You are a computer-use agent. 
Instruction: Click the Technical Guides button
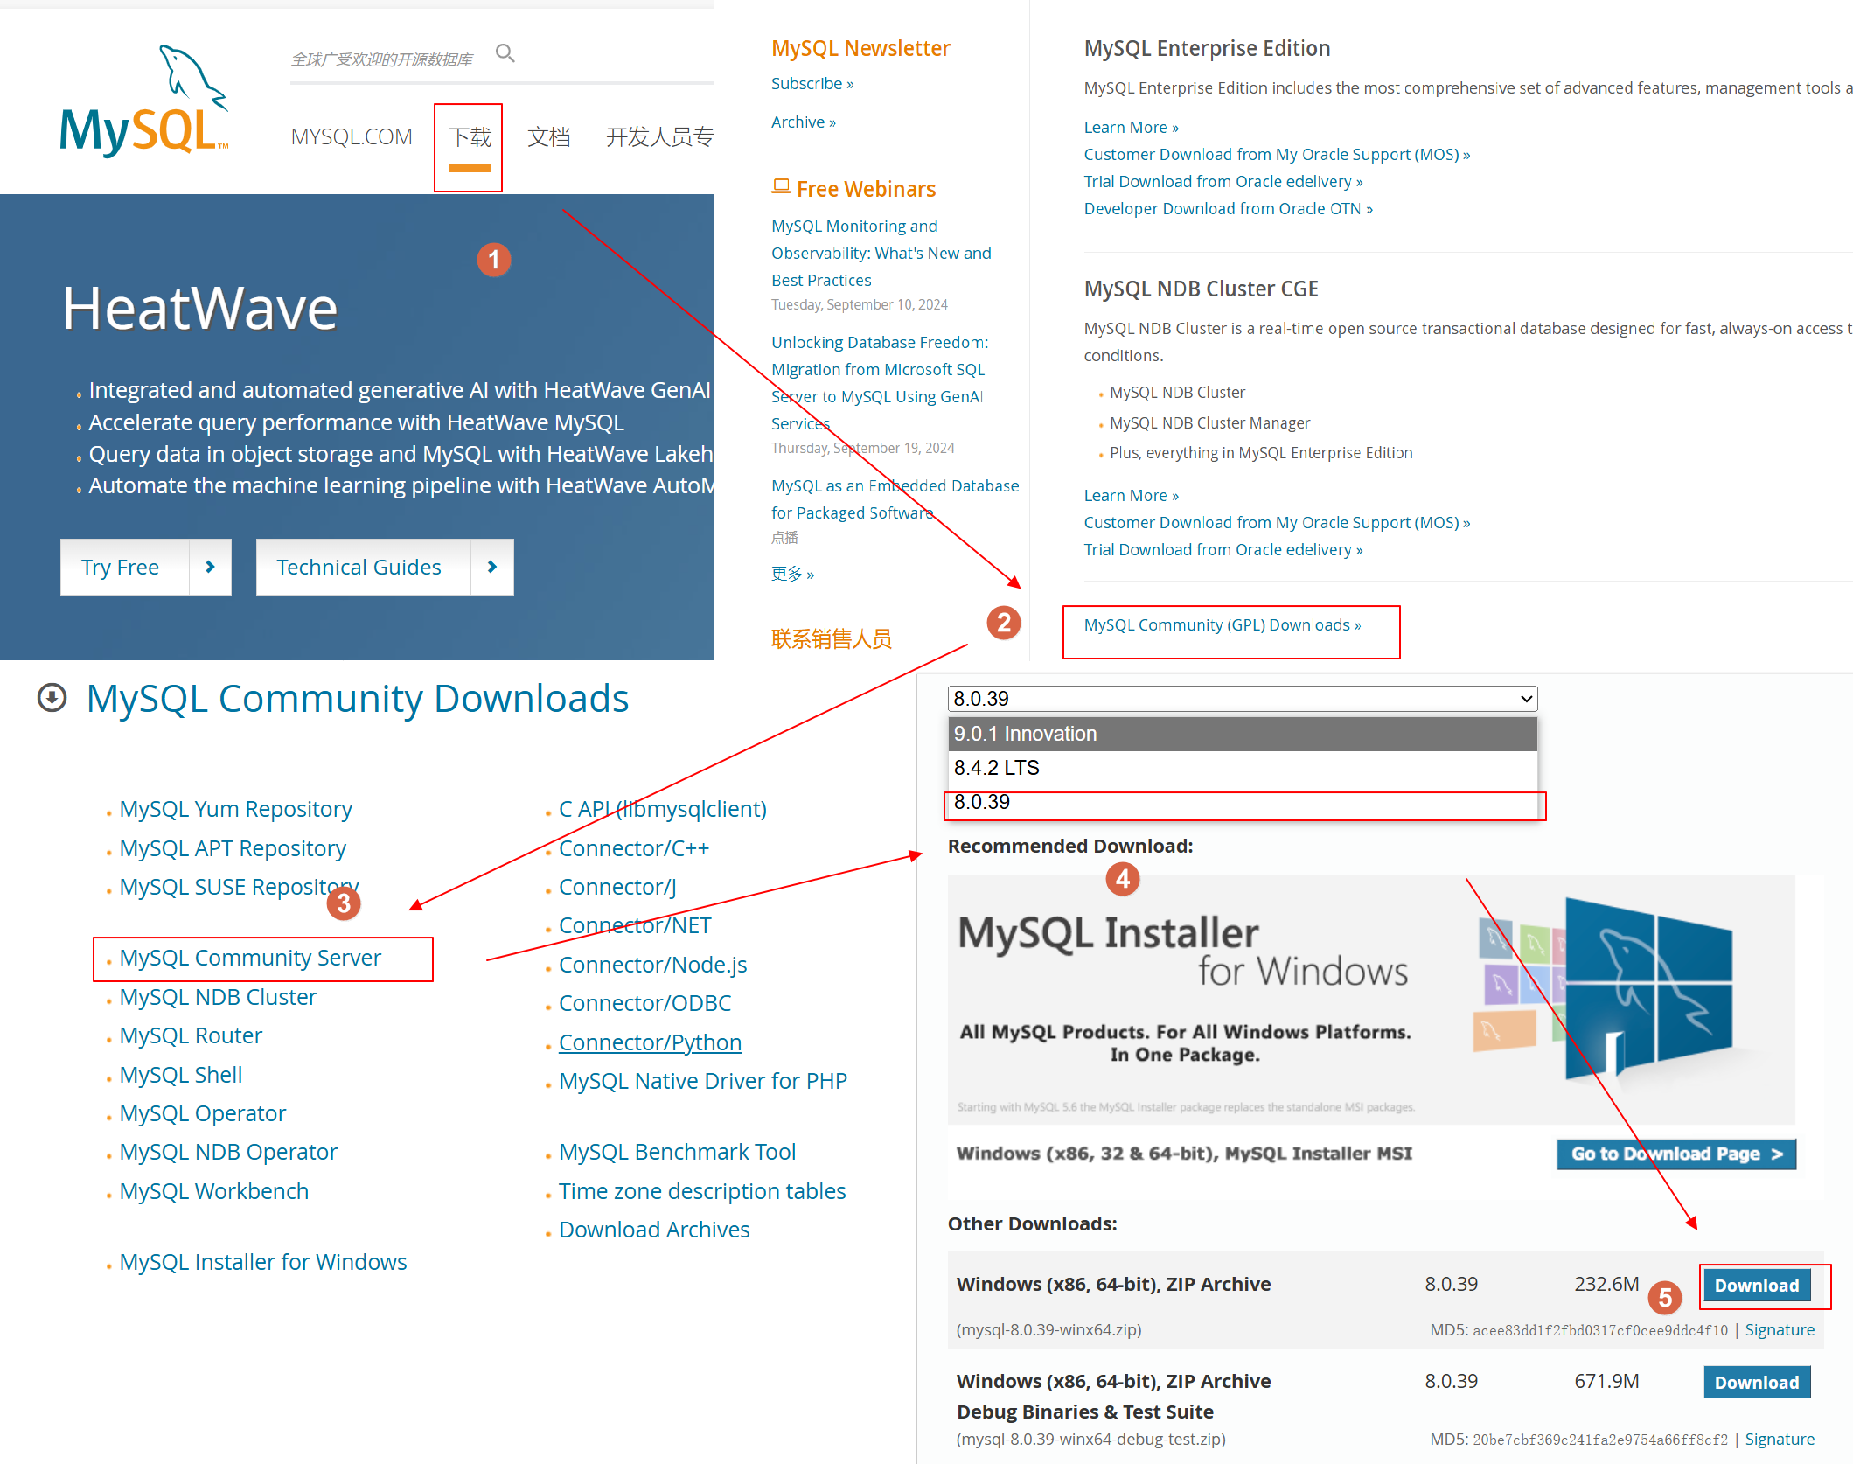click(363, 567)
